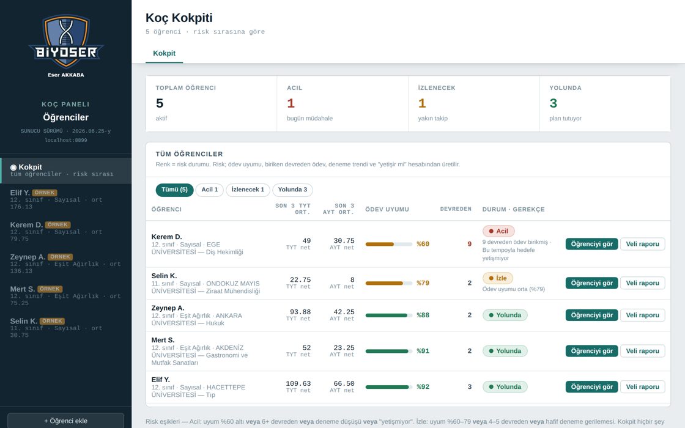The width and height of the screenshot is (685, 428).
Task: Click the ÖRNEK tag beside Mert S.
Action: click(x=50, y=289)
